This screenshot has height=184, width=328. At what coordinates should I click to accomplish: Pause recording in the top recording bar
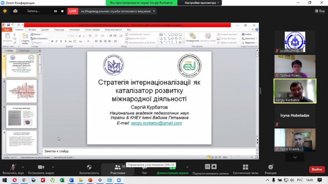pyautogui.click(x=56, y=11)
